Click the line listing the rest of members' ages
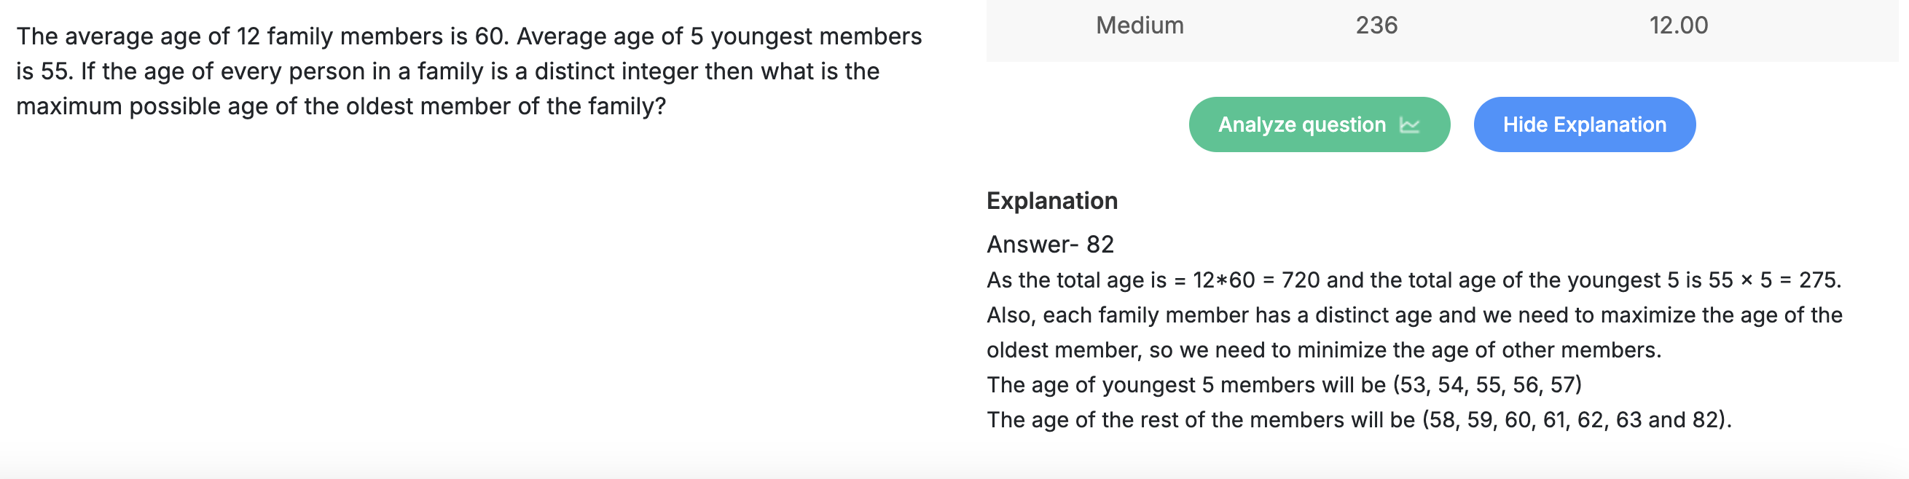1909x479 pixels. coord(1359,420)
